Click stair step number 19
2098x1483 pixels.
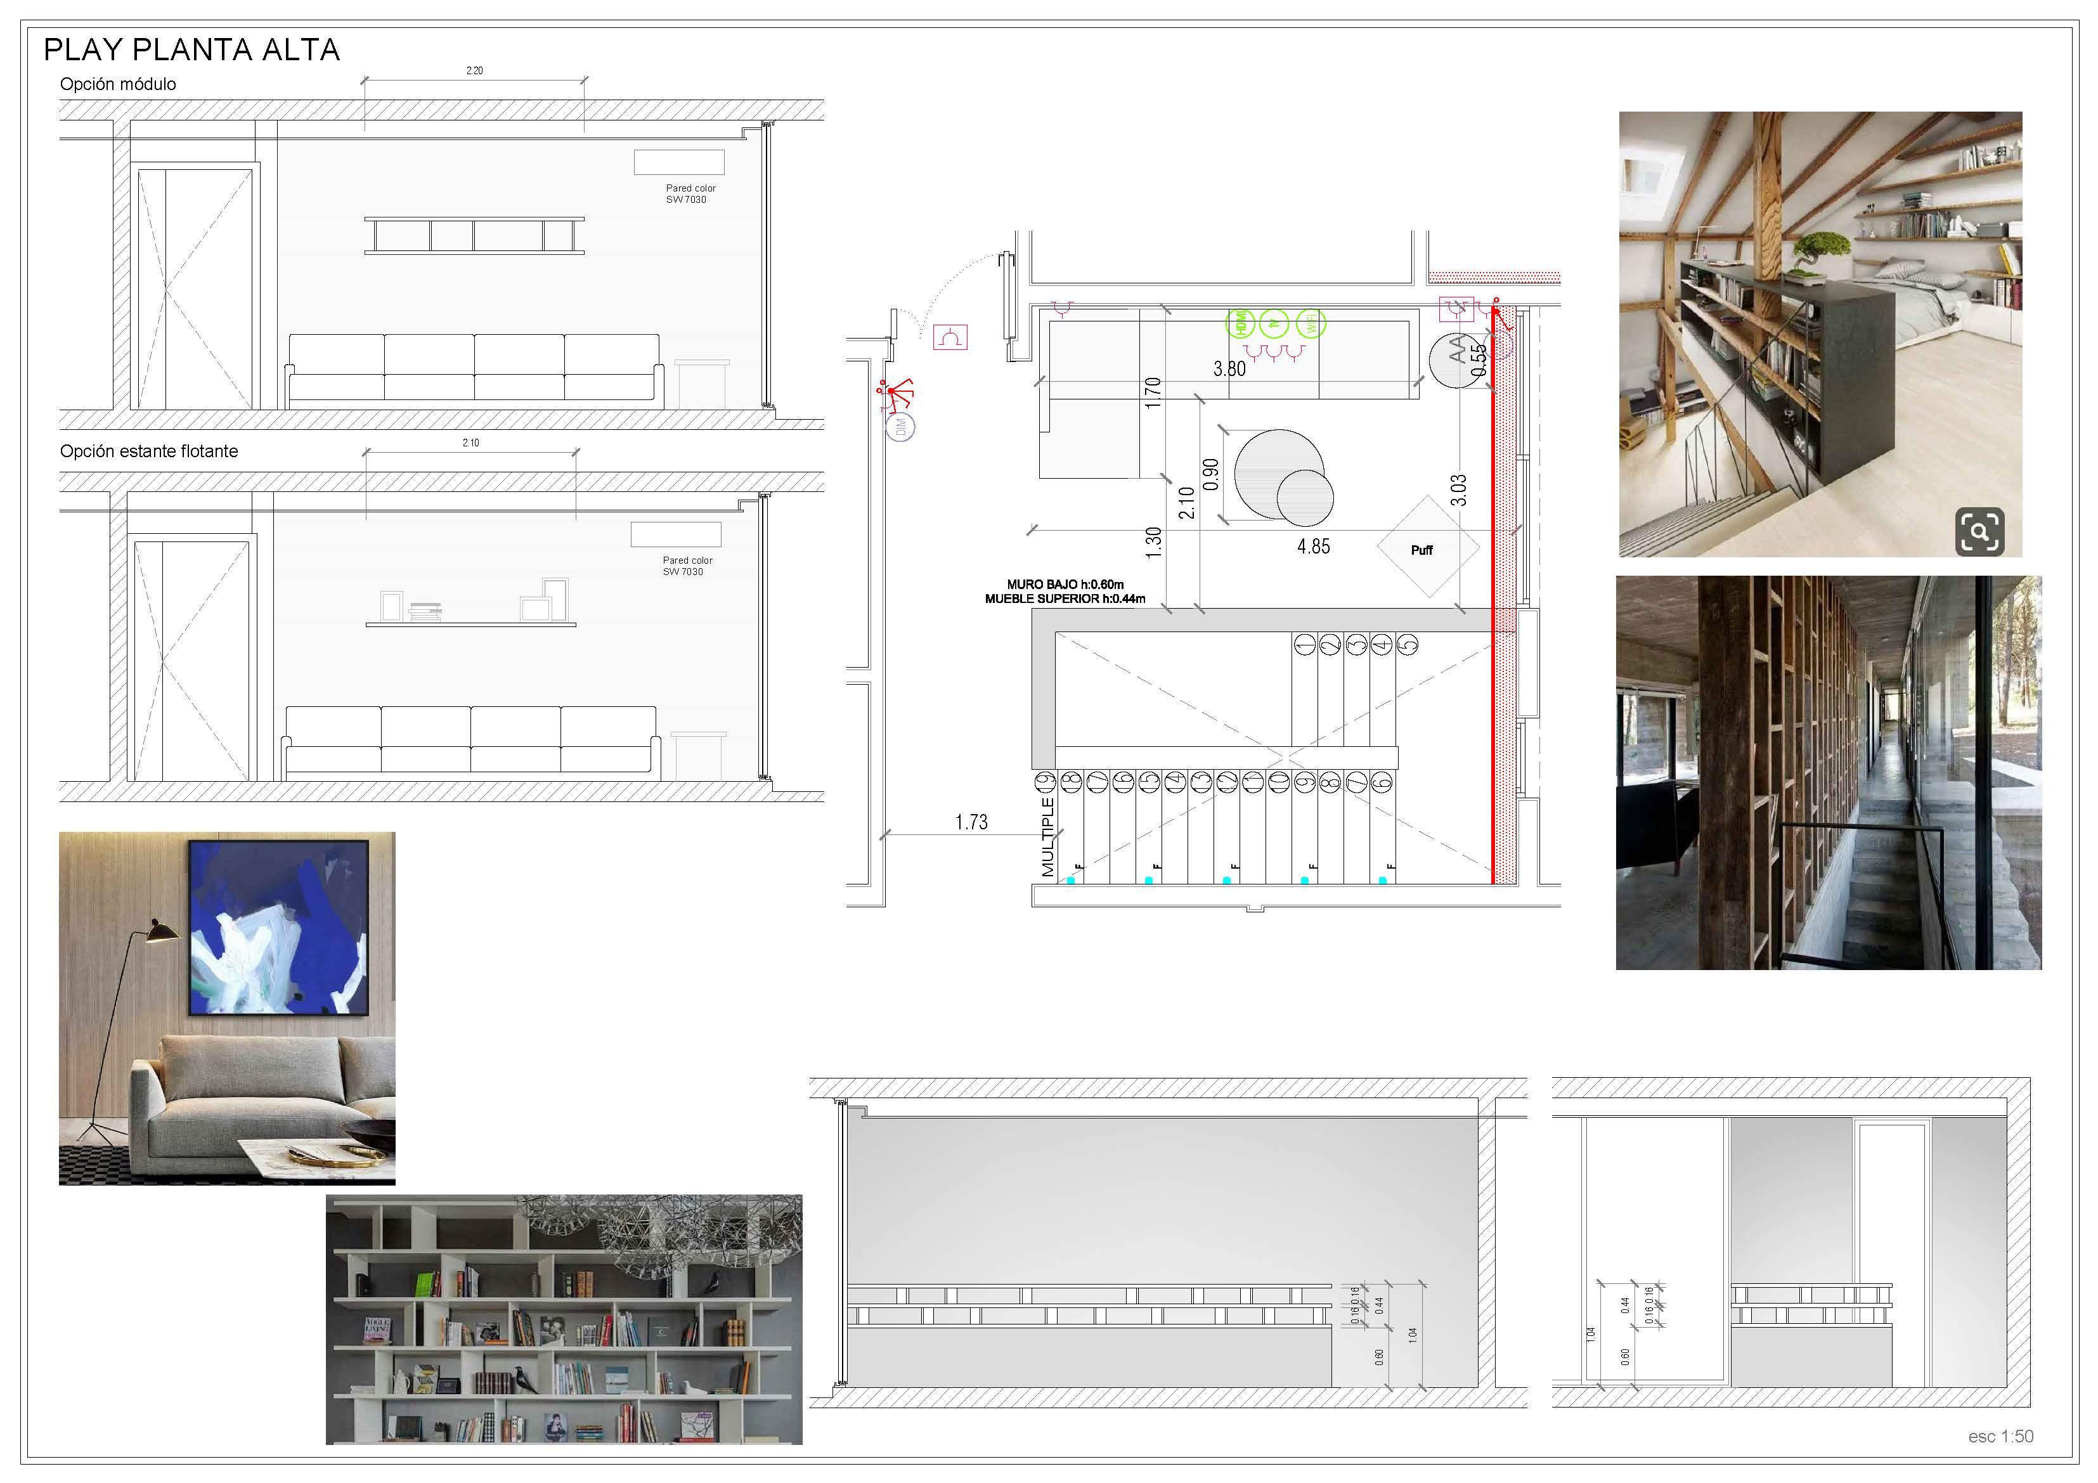point(1046,782)
